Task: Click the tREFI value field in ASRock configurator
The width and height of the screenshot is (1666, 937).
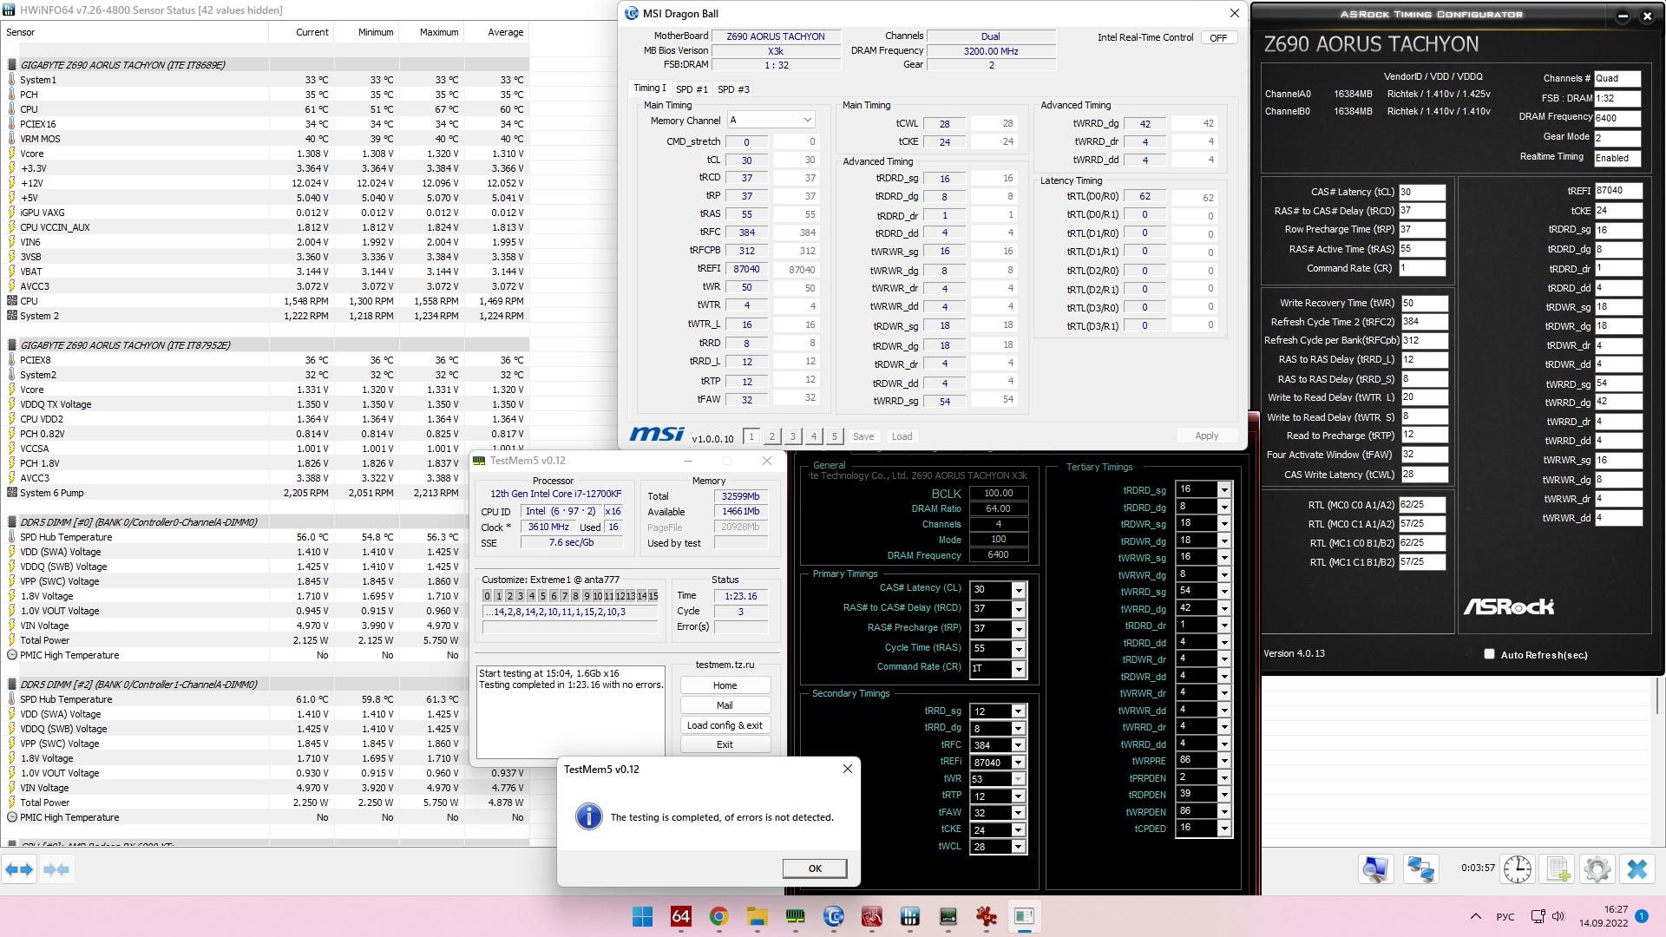Action: pos(1617,191)
